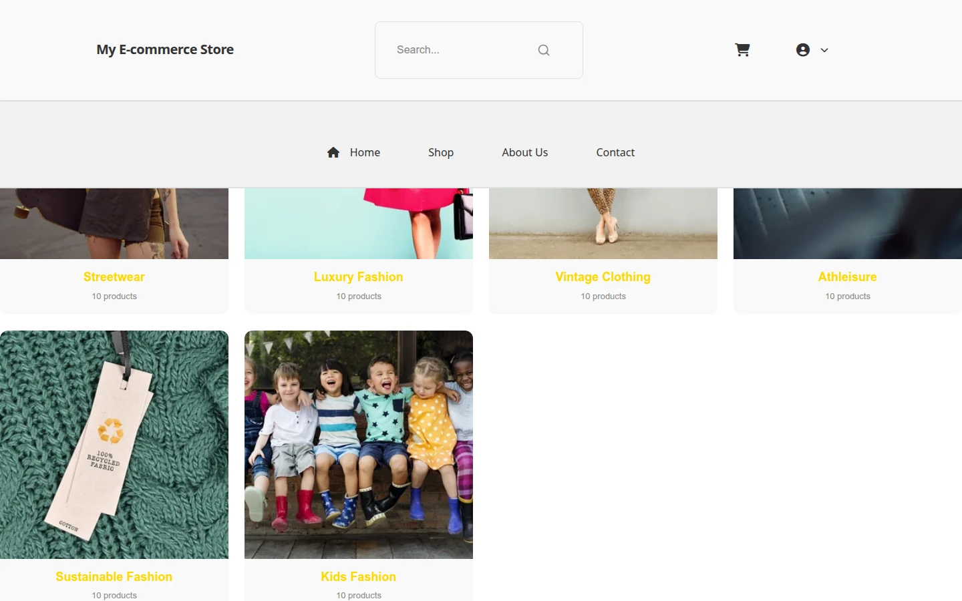Screen dimensions: 962x601
Task: Open the Luxury Fashion category
Action: click(359, 276)
